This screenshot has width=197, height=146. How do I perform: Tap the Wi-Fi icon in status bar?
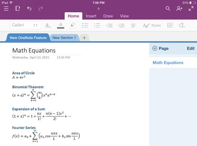pyautogui.click(x=11, y=2)
